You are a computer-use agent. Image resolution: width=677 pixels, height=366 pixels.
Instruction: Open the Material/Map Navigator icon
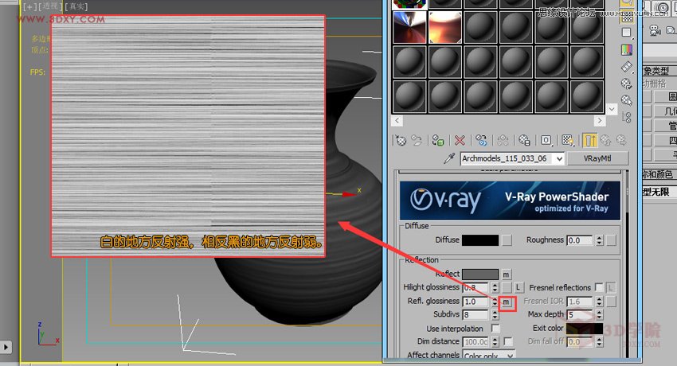click(x=627, y=117)
